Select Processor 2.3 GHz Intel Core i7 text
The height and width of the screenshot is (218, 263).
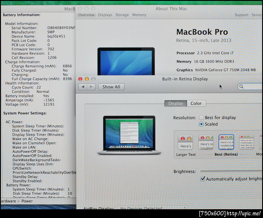click(x=205, y=53)
